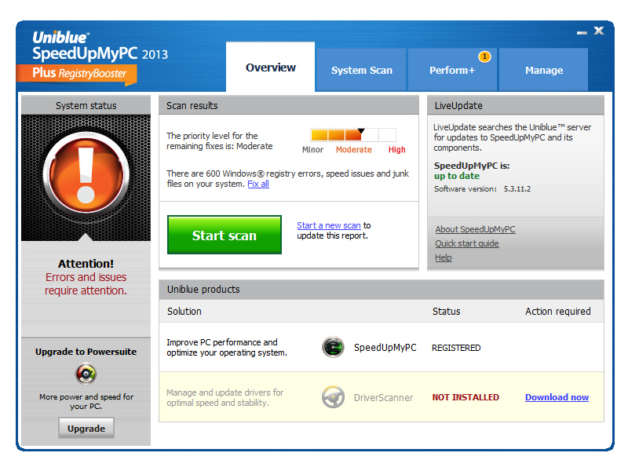Click the Uniblue products panel header
The image size is (628, 471).
click(x=382, y=289)
